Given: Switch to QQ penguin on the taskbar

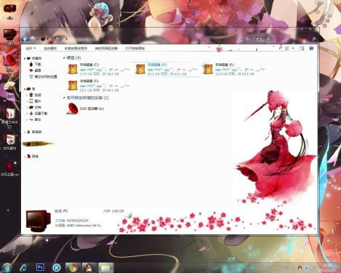Looking at the screenshot, I should [89, 268].
